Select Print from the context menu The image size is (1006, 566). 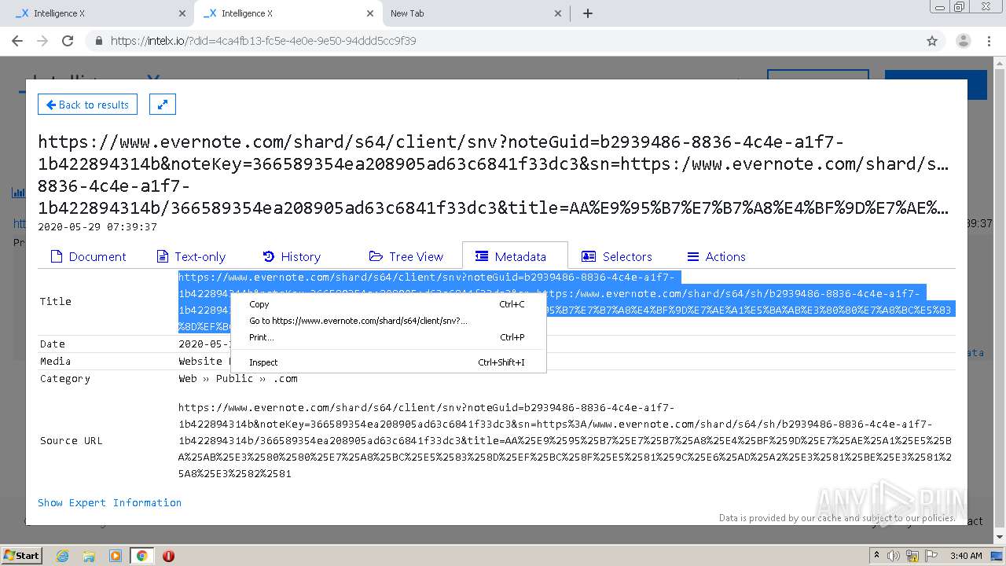tap(388, 337)
